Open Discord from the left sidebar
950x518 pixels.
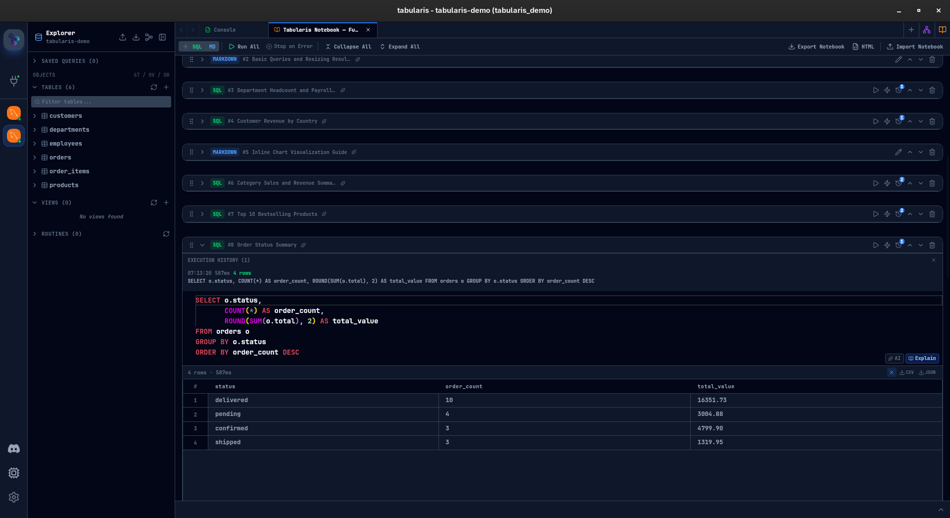click(x=14, y=449)
